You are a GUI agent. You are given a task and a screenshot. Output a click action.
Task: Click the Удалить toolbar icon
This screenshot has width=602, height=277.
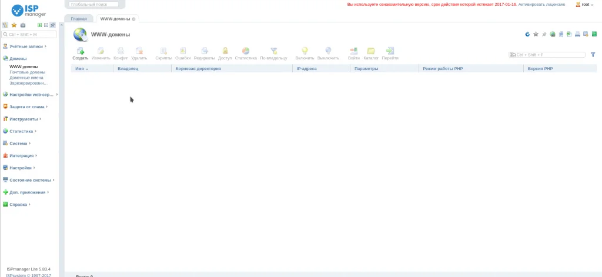click(139, 51)
